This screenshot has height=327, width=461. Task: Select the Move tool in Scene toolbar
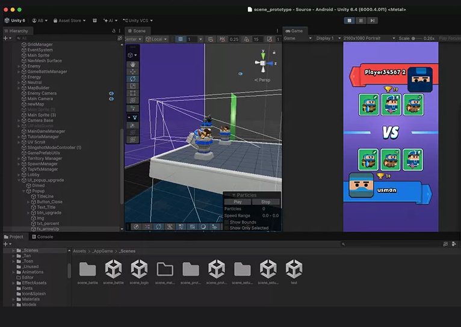[x=132, y=72]
